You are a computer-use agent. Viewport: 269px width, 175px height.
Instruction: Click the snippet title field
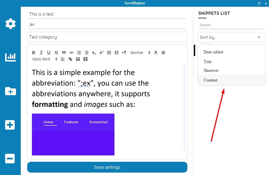click(x=107, y=14)
